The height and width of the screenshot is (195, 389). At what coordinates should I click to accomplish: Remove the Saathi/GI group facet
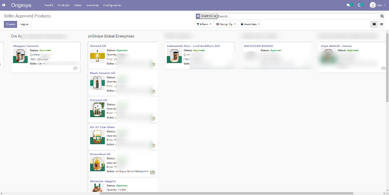tap(215, 16)
